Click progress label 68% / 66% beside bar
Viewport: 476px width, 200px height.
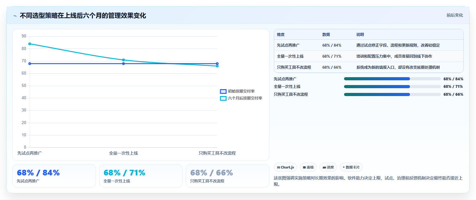pyautogui.click(x=453, y=94)
